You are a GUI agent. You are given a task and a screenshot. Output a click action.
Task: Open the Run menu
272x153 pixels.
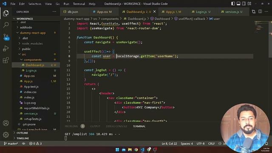tap(66, 4)
